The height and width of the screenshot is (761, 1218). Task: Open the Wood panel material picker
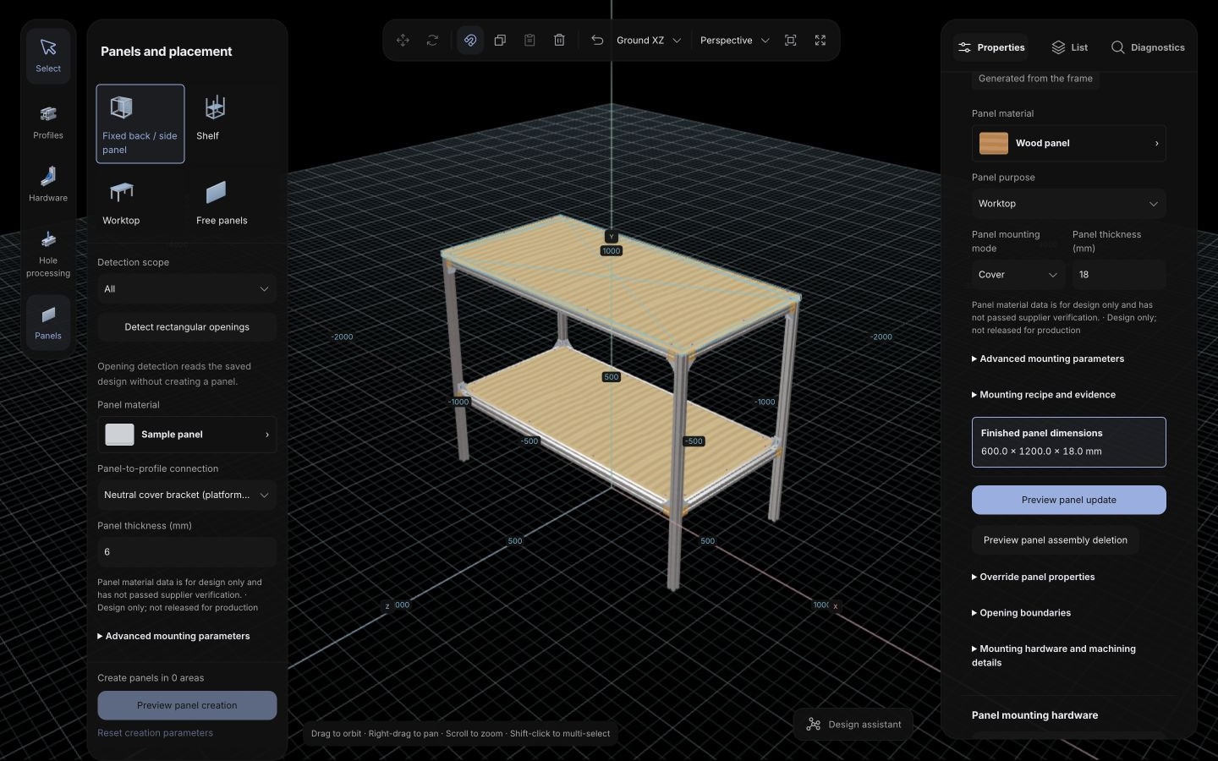point(1068,143)
